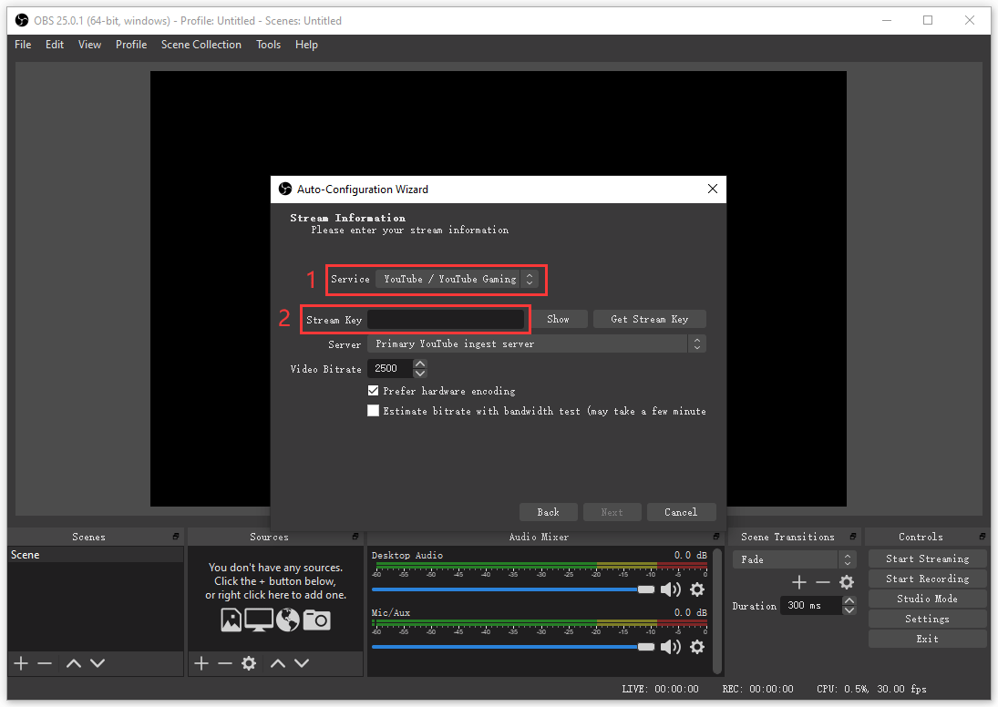Mute Mic/Aux with its speaker icon
The image size is (998, 707).
pos(670,647)
